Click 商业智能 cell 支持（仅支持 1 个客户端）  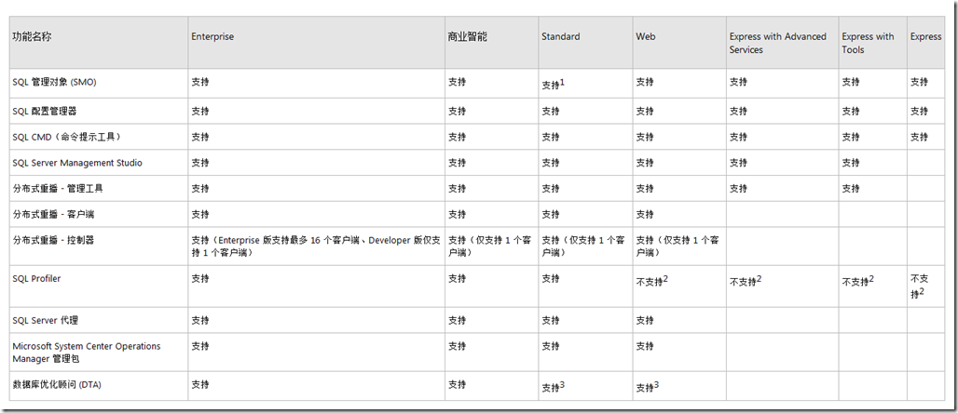click(489, 246)
